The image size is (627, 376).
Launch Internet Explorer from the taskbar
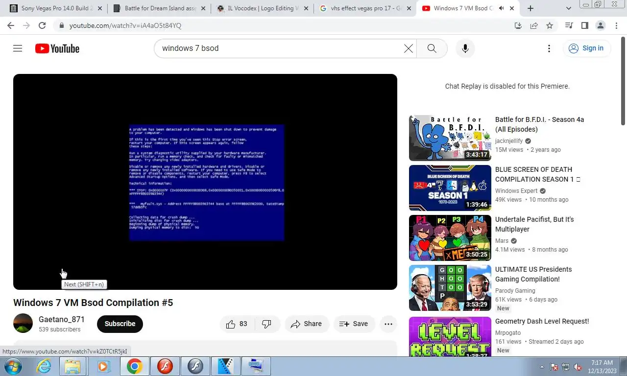point(44,366)
